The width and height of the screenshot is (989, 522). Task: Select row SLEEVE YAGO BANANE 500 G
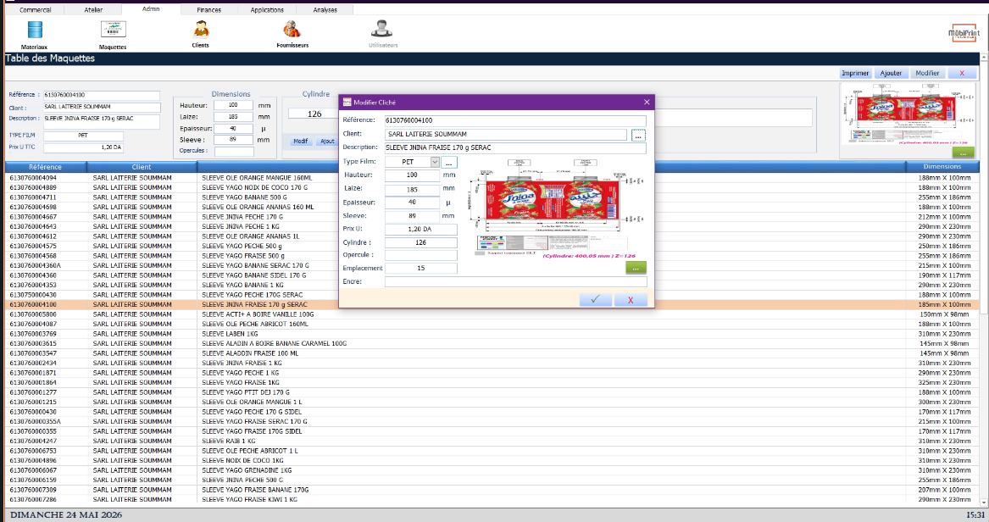tap(492, 197)
